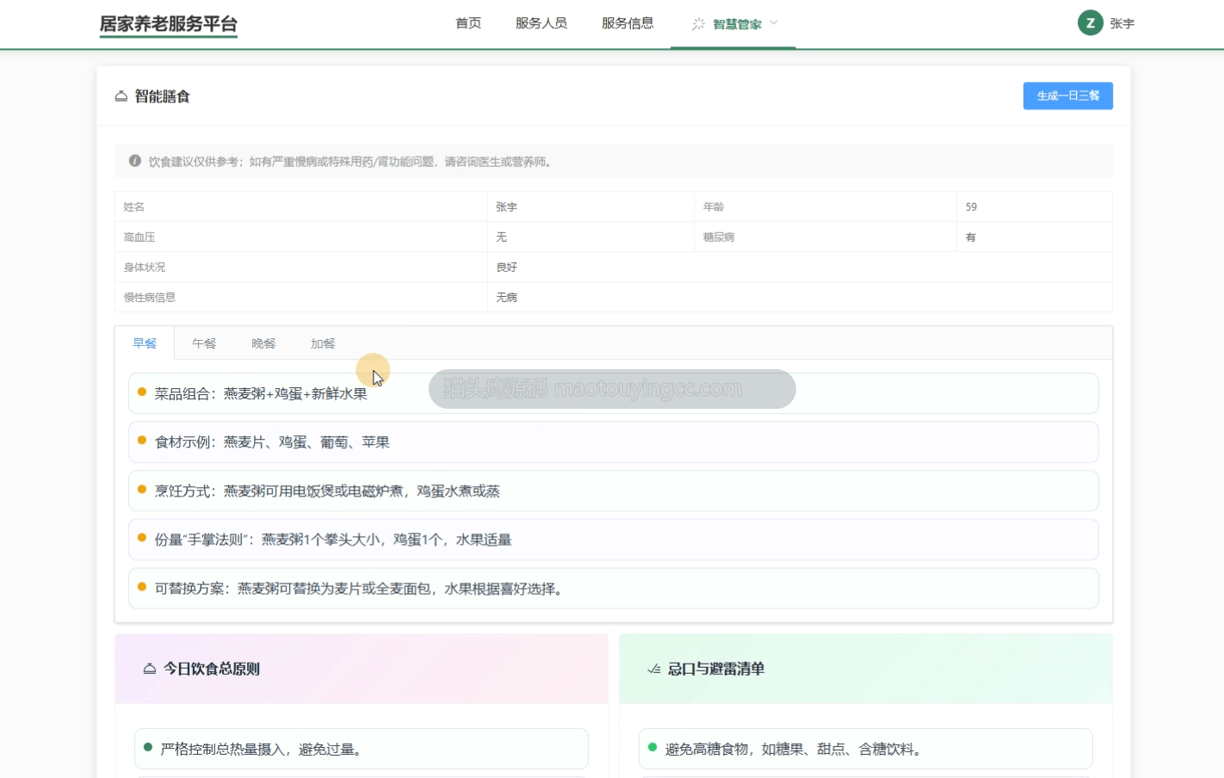Expand the 智慧管家 dropdown chevron
The width and height of the screenshot is (1224, 778).
coord(774,23)
